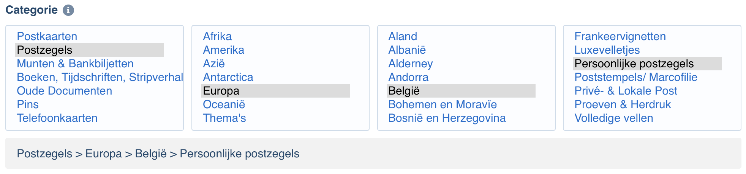Choose Thema's in the second list
Screen dimensions: 746x174
(x=224, y=118)
